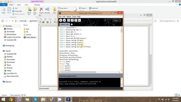
Task: Click the console scroll-up arrow in Processing
Action: pyautogui.click(x=122, y=79)
